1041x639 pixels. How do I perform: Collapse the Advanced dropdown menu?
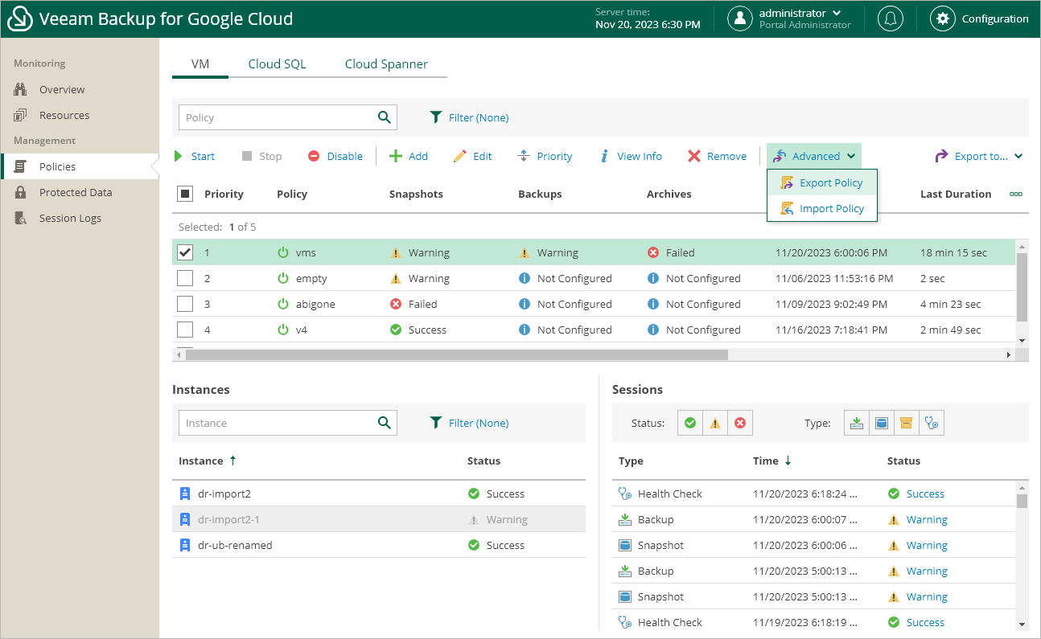click(813, 156)
